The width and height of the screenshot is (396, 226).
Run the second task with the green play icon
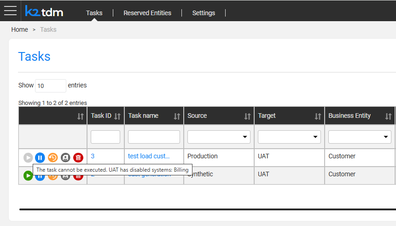pyautogui.click(x=28, y=175)
